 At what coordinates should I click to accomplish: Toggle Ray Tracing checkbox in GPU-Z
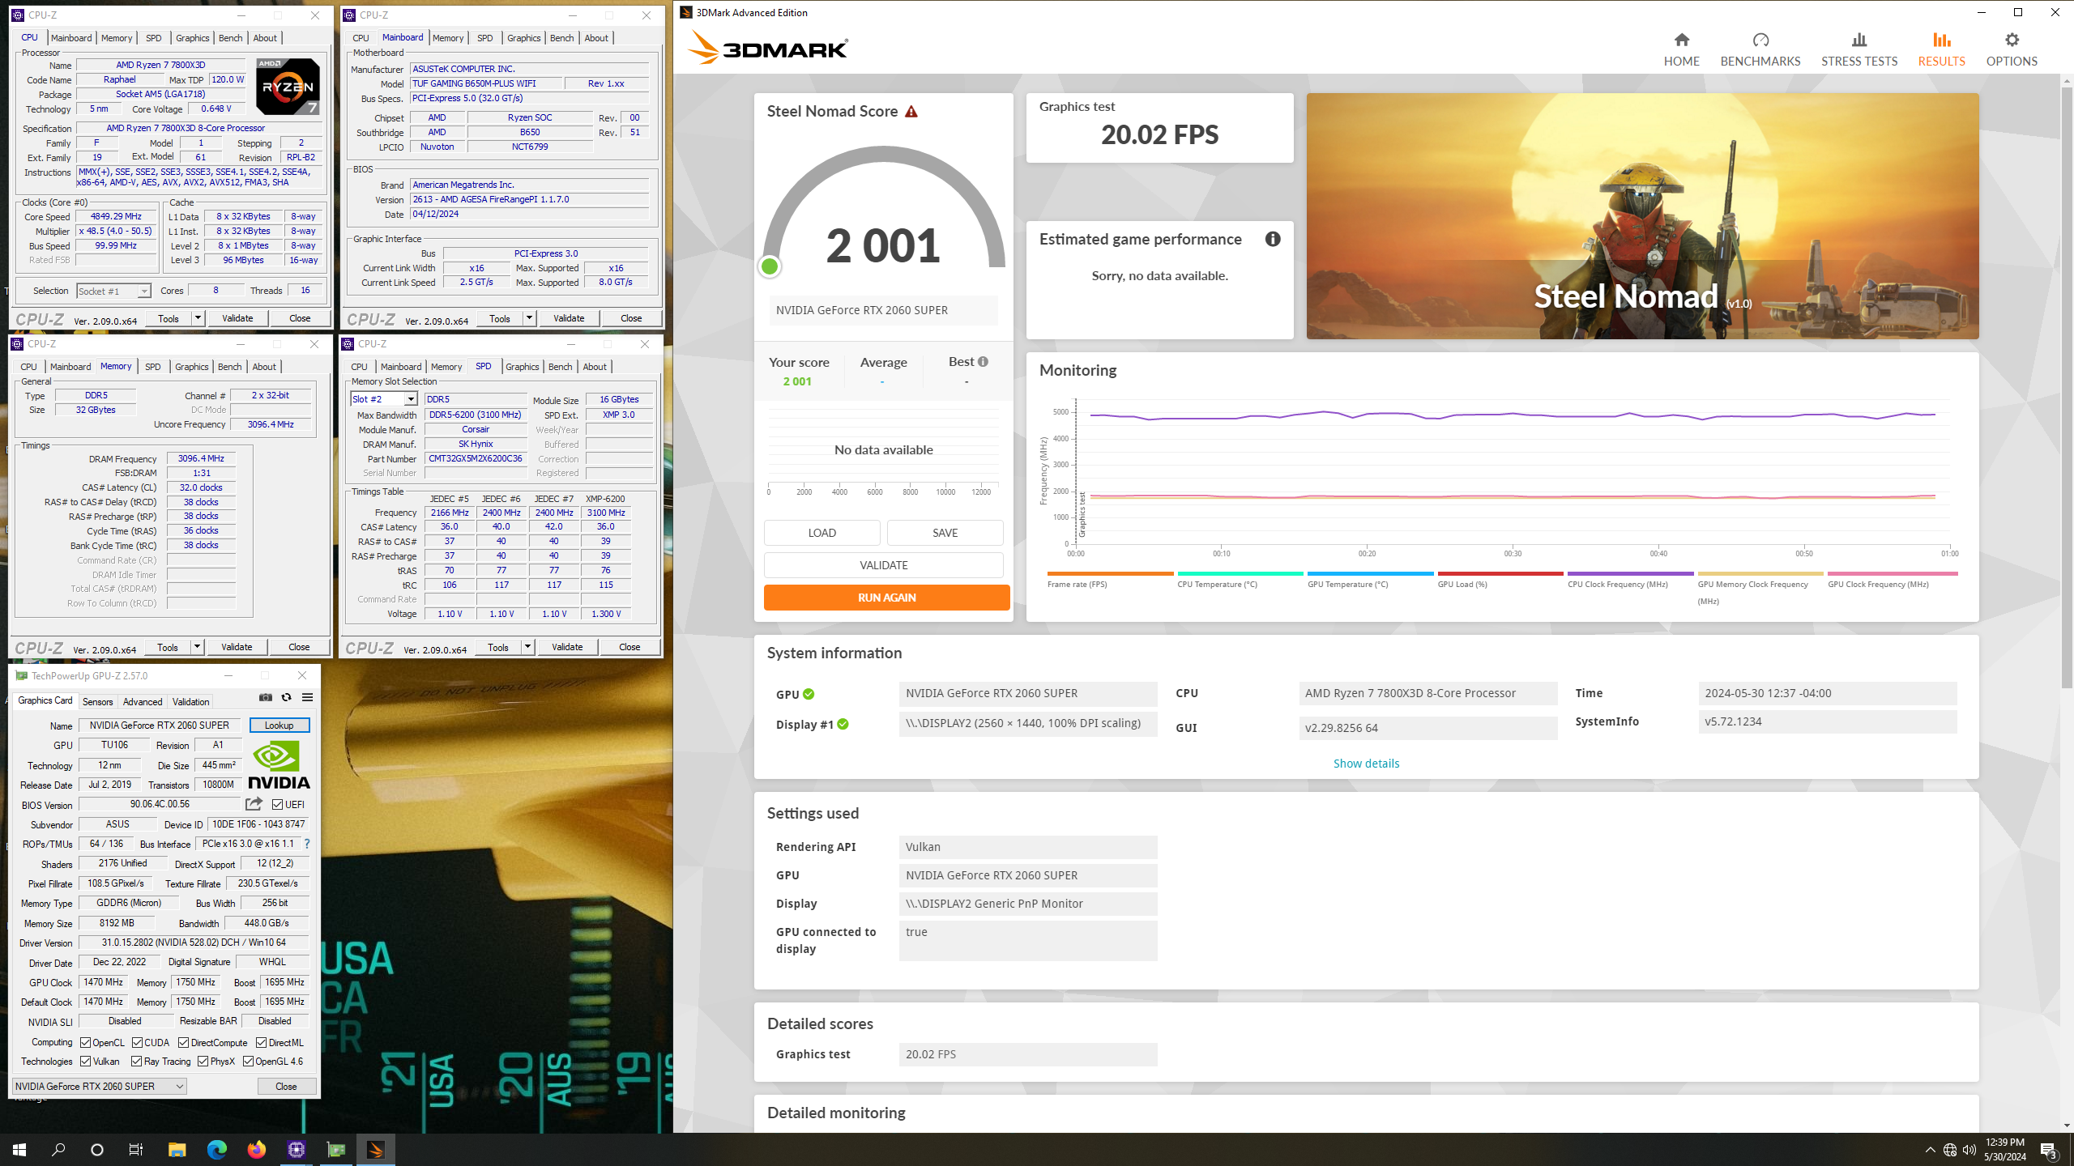pyautogui.click(x=136, y=1061)
